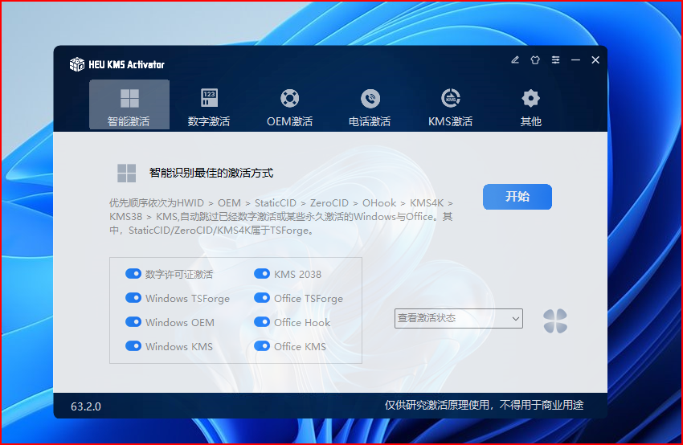Open the 智能激活 tab

click(x=129, y=104)
